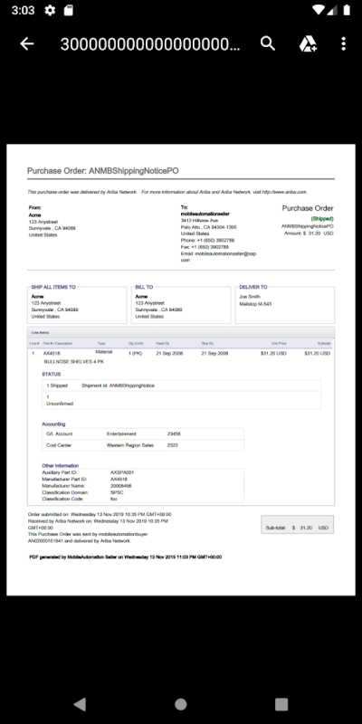Viewport: 362px width, 724px height.
Task: Tap the back arrow icon
Action: point(27,43)
